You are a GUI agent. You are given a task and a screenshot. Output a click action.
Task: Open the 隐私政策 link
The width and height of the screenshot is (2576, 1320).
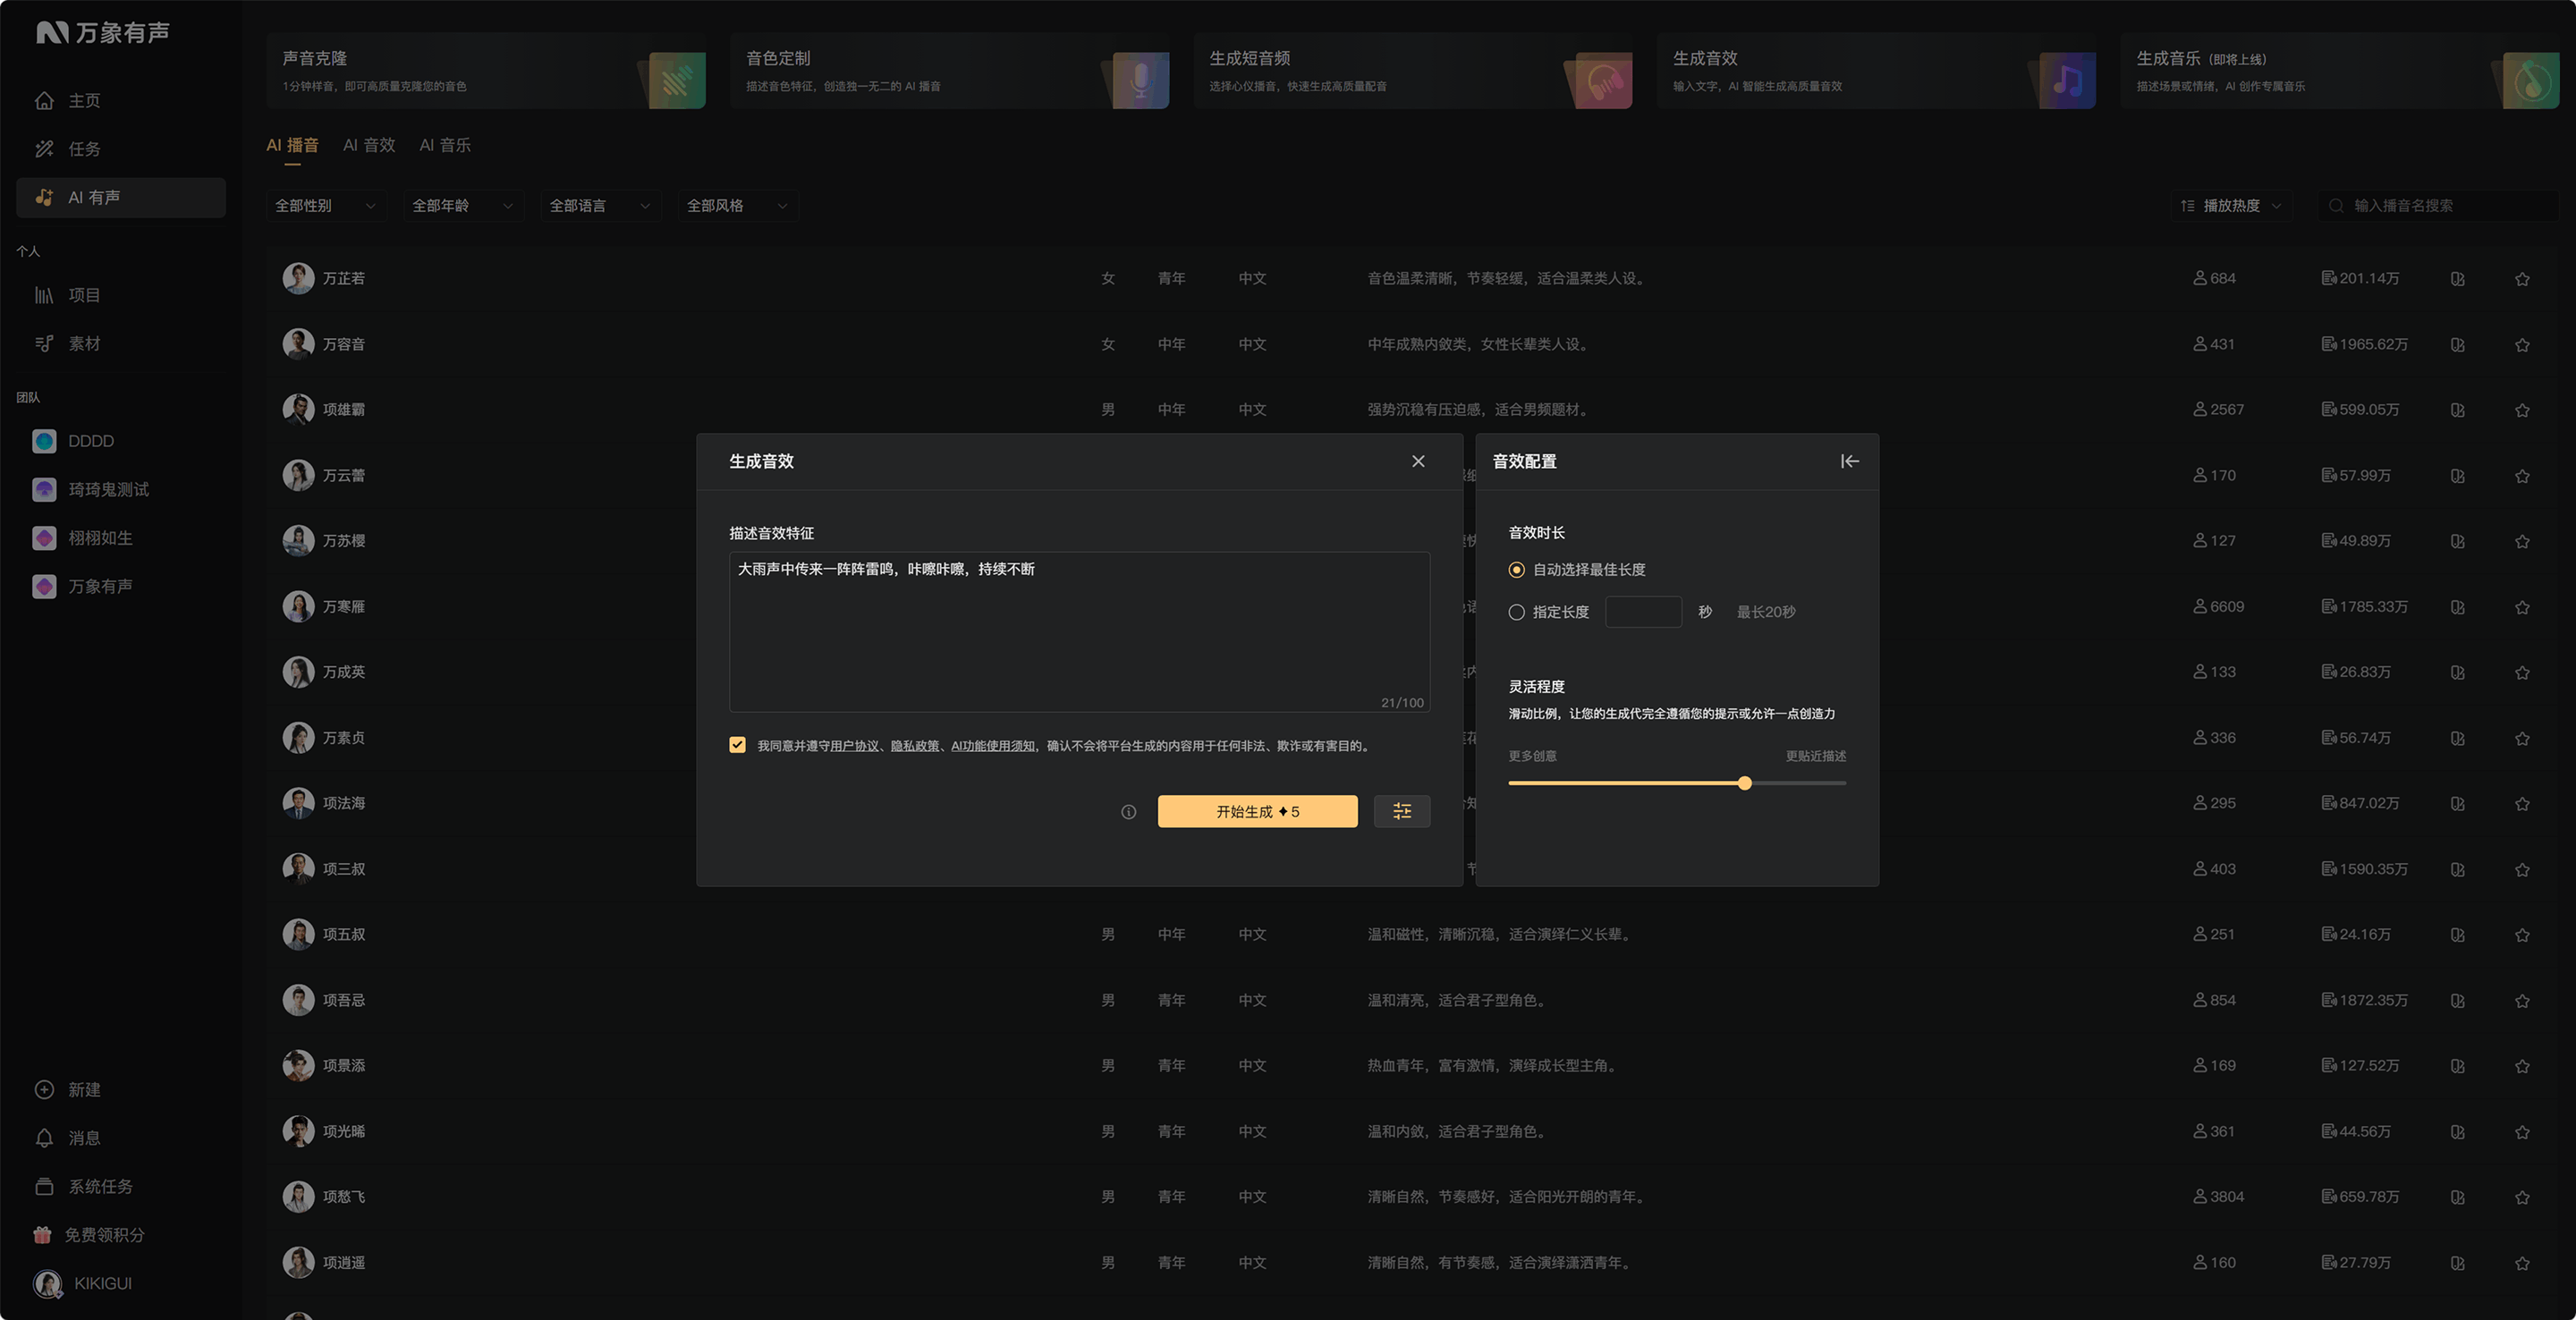coord(915,746)
